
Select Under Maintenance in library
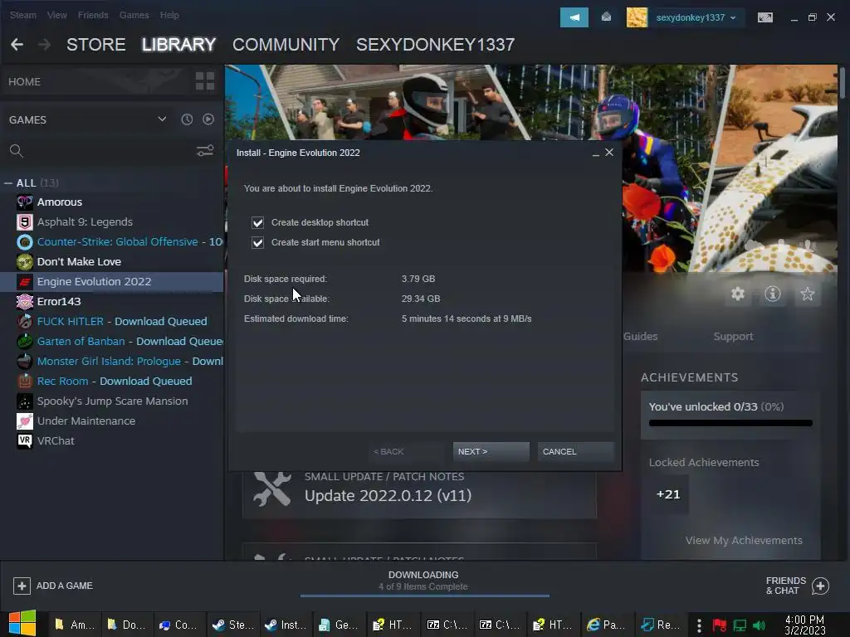coord(113,421)
